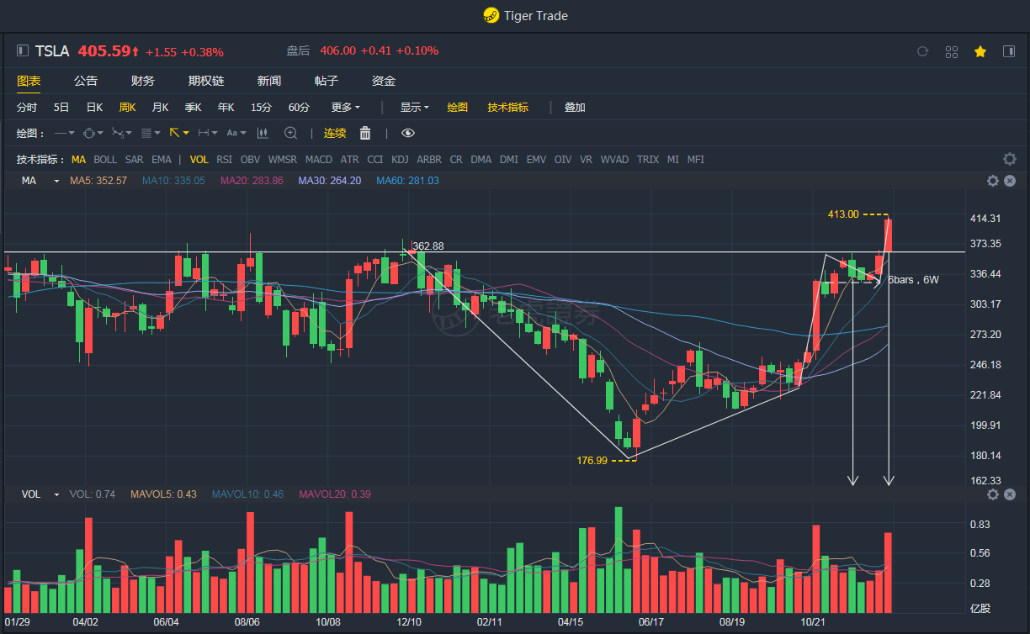Open the shape drawing tool dropdown
The image size is (1030, 634).
[x=93, y=133]
